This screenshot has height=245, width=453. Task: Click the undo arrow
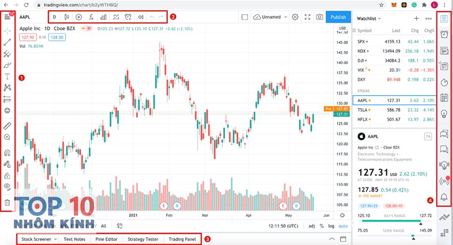(x=152, y=17)
